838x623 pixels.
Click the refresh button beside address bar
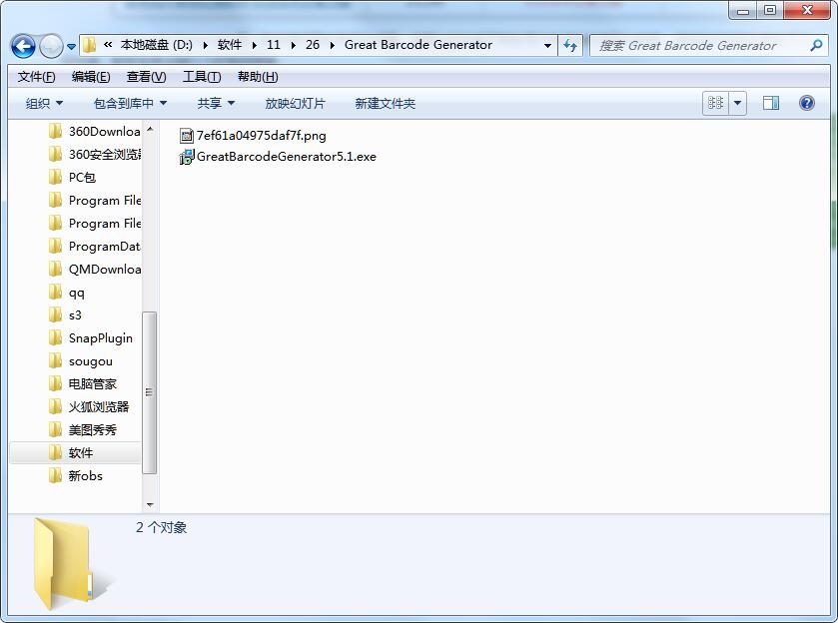point(570,45)
